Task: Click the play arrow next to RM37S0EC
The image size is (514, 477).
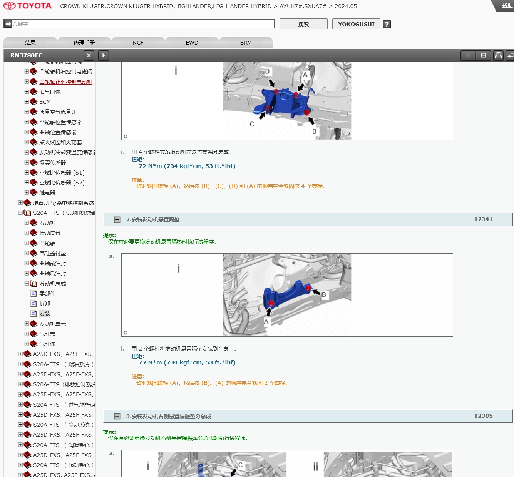Action: coord(104,55)
